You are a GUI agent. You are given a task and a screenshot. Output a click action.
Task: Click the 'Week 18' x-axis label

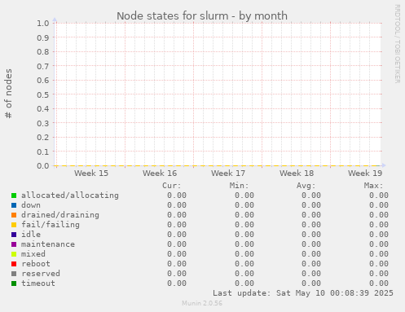[x=297, y=174]
